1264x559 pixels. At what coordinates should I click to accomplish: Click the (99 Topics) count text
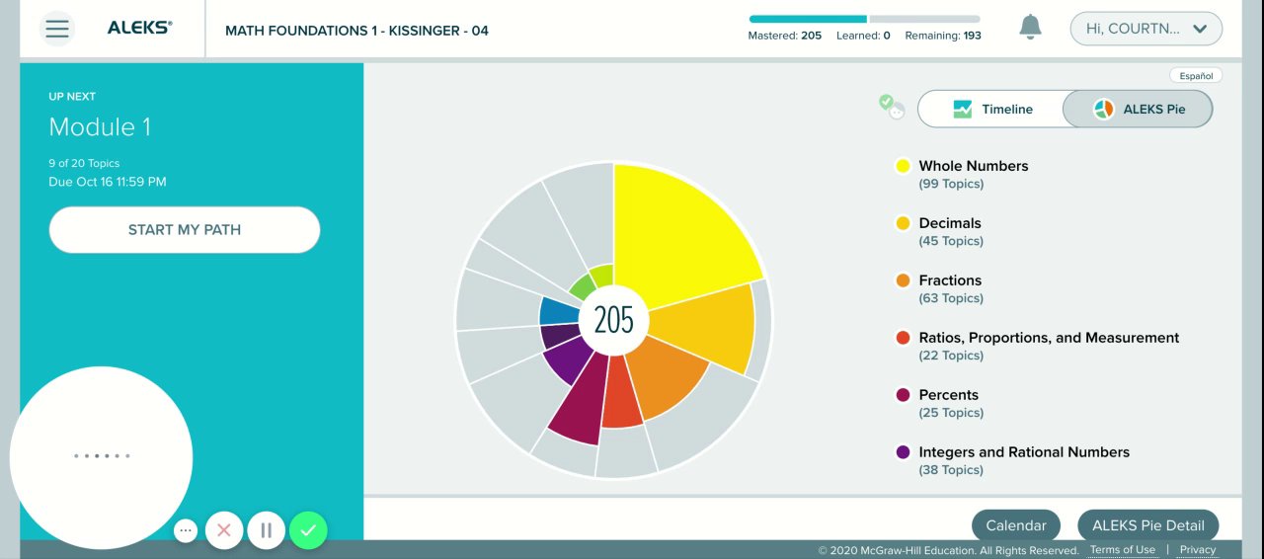tap(951, 185)
